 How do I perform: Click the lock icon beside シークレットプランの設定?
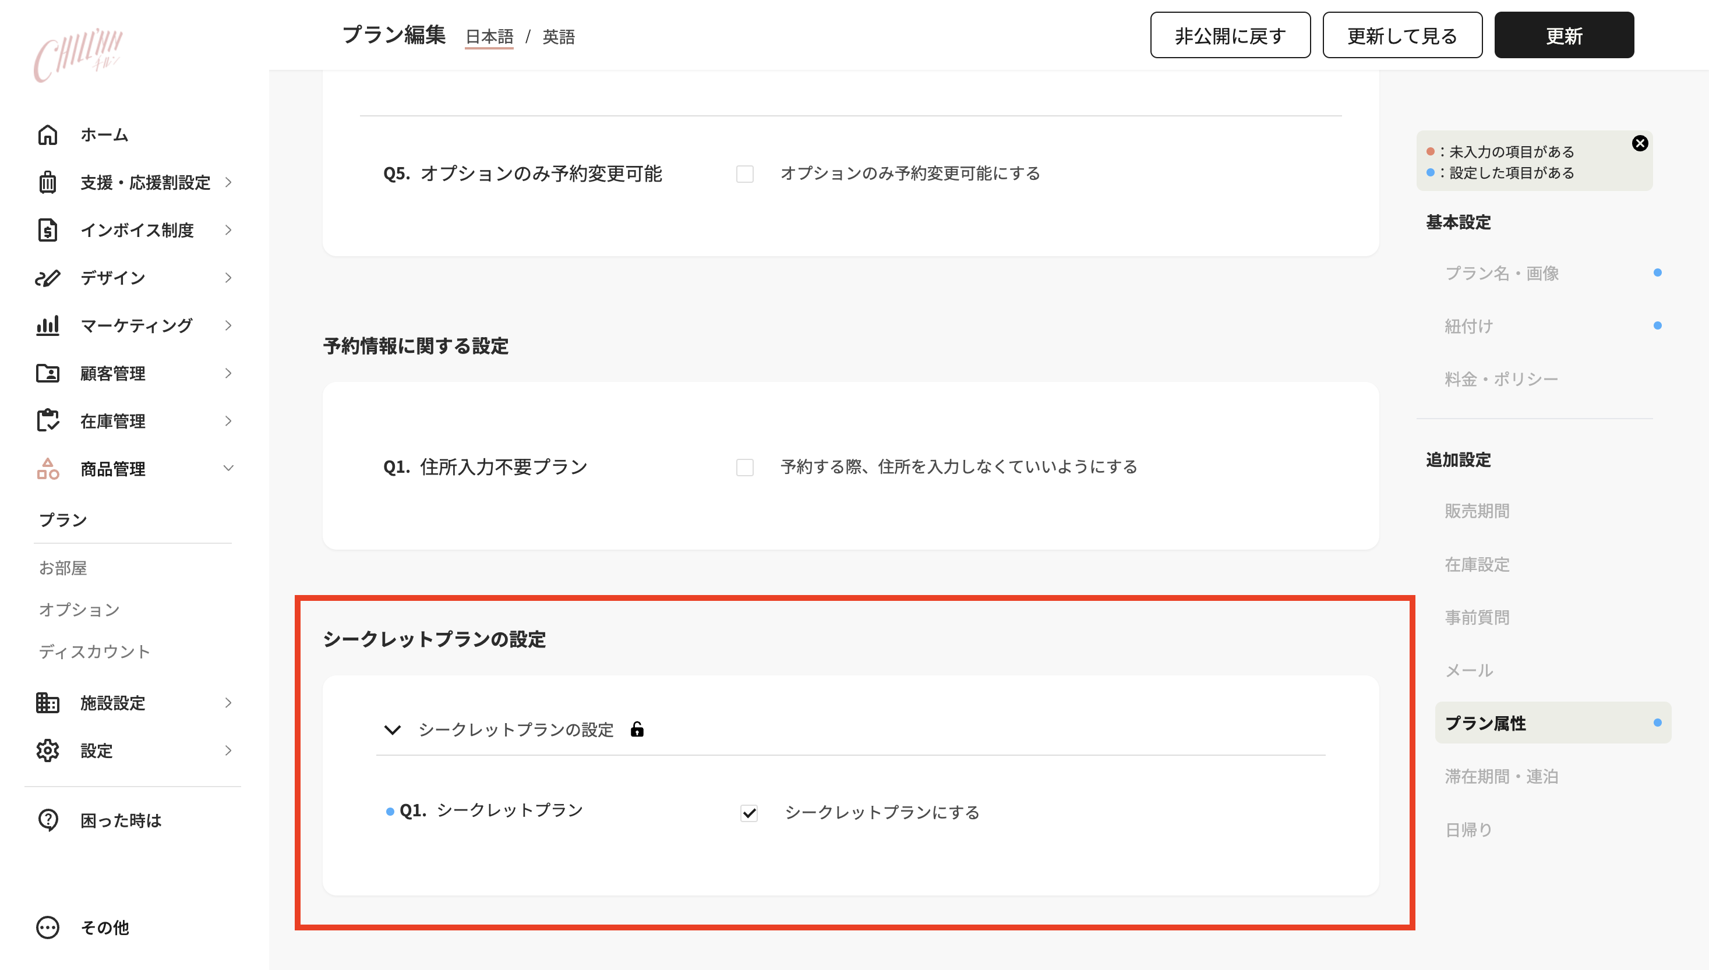pyautogui.click(x=638, y=730)
